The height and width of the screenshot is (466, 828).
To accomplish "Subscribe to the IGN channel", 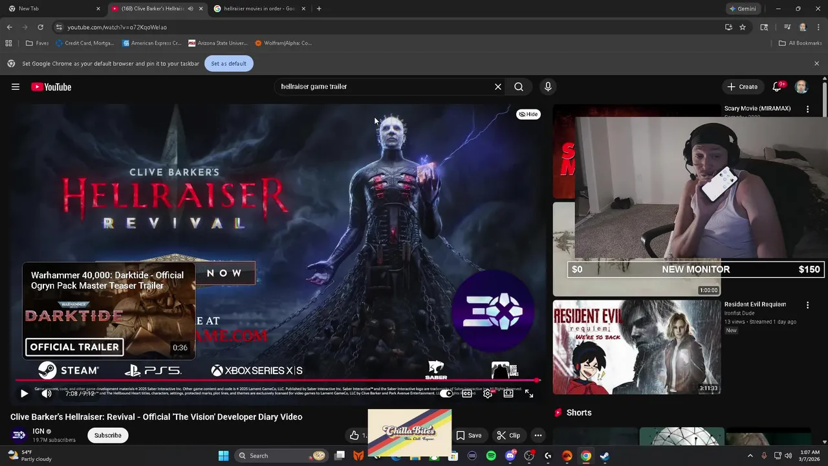I will click(x=108, y=436).
